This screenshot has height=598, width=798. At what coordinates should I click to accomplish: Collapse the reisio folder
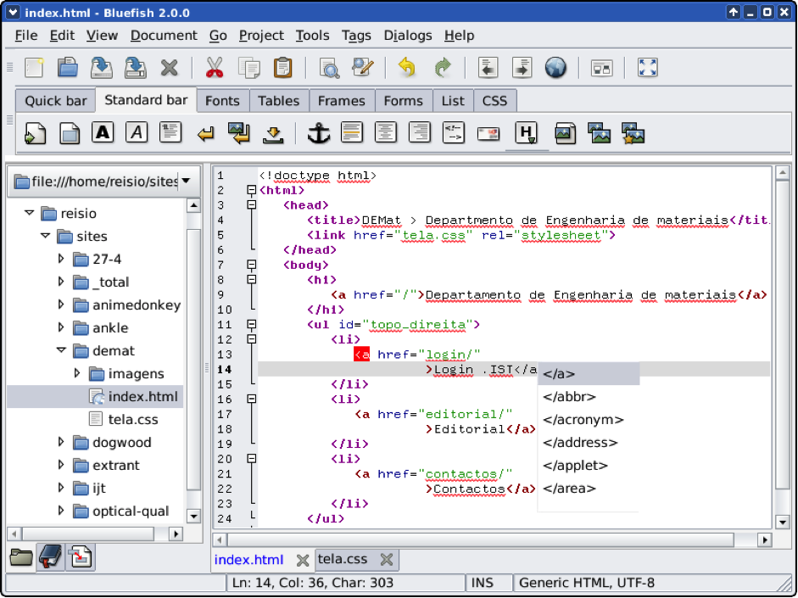point(30,213)
